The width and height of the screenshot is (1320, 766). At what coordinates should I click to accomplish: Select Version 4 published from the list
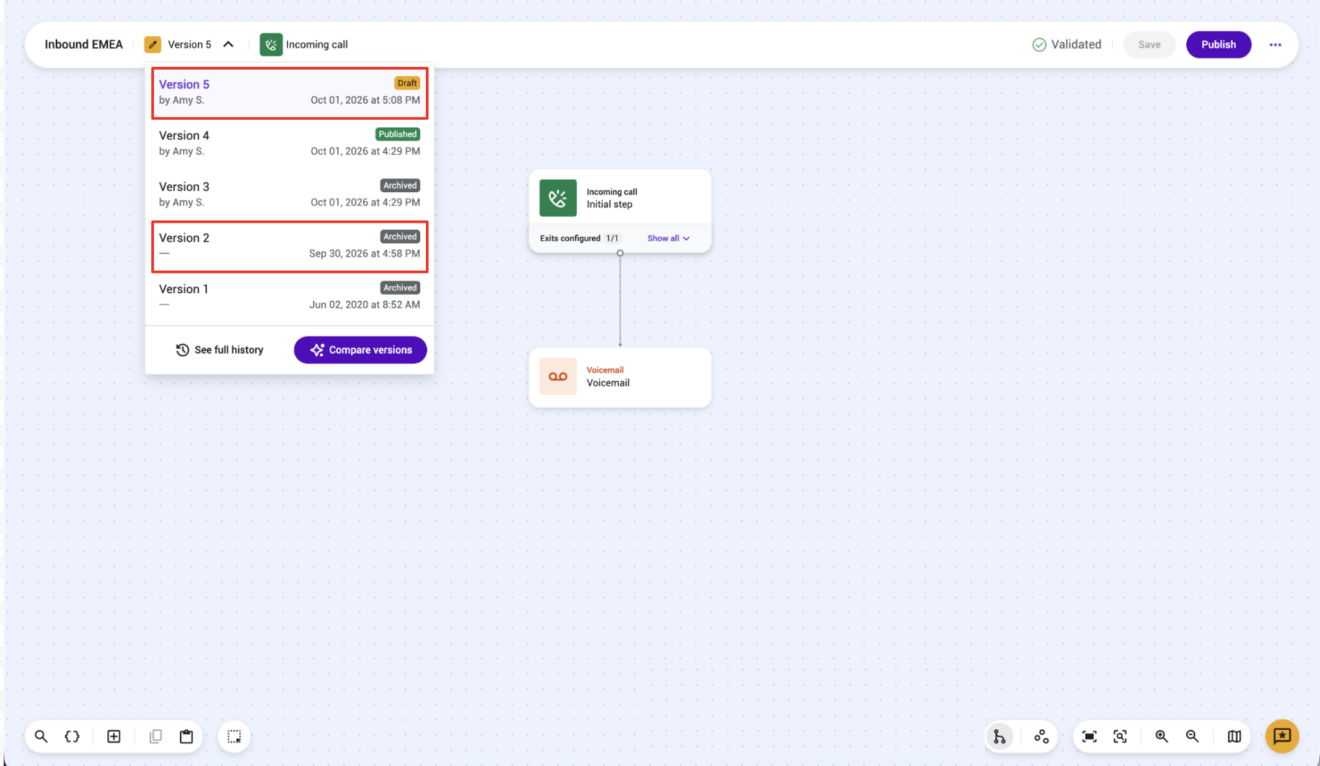click(289, 143)
